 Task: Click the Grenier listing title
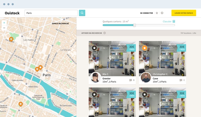coord(106,79)
